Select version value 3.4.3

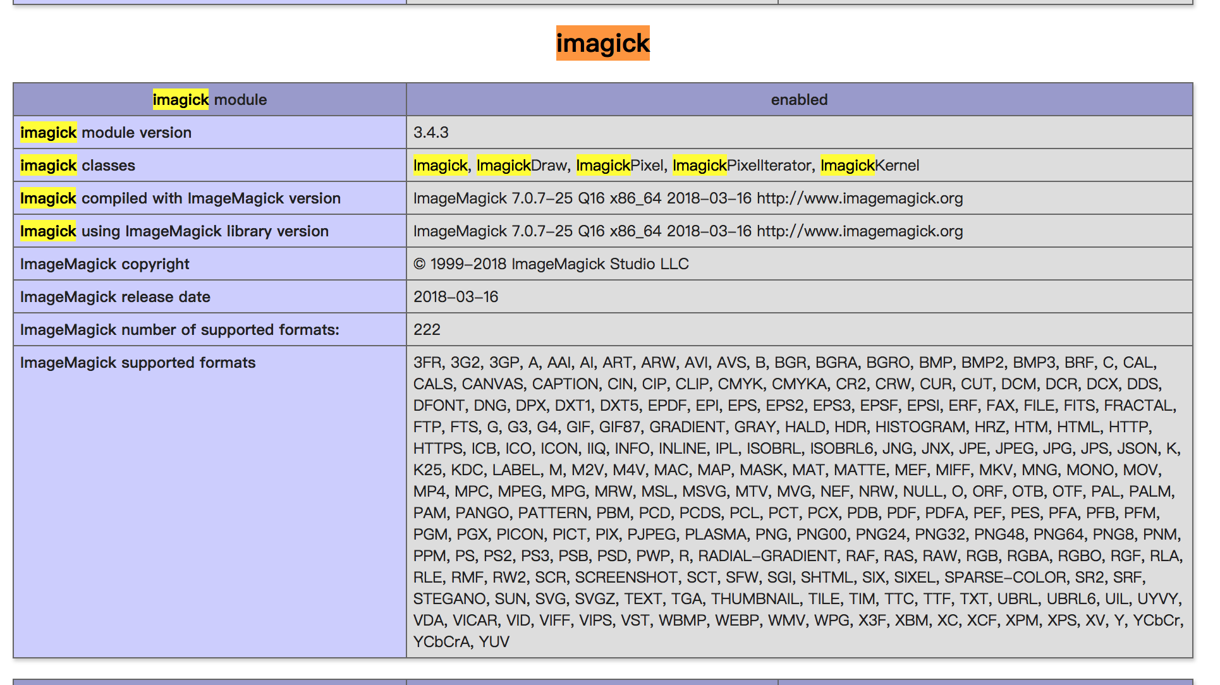(431, 133)
